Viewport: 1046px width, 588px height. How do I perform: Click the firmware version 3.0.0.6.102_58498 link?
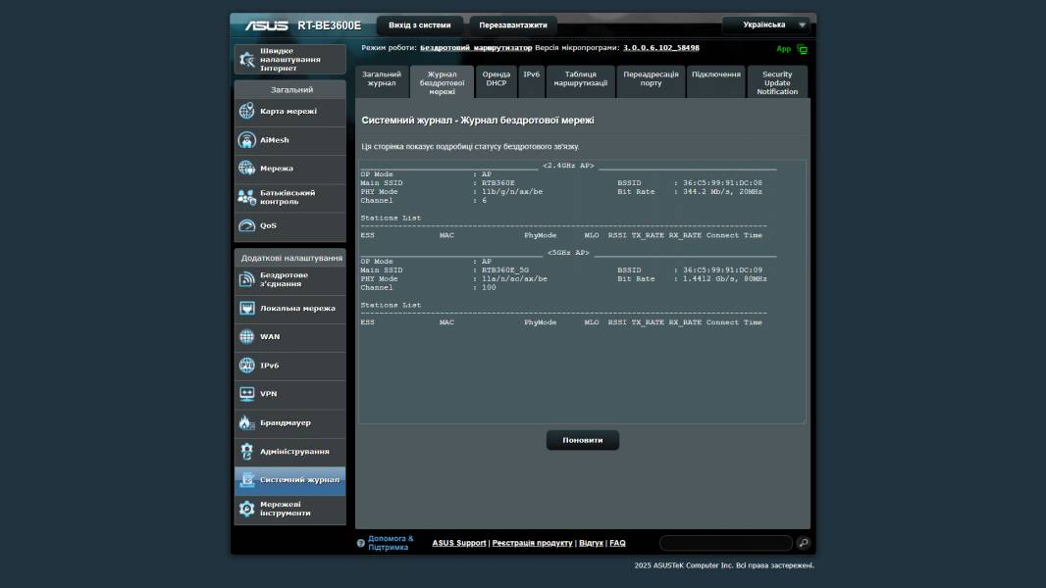click(x=661, y=48)
